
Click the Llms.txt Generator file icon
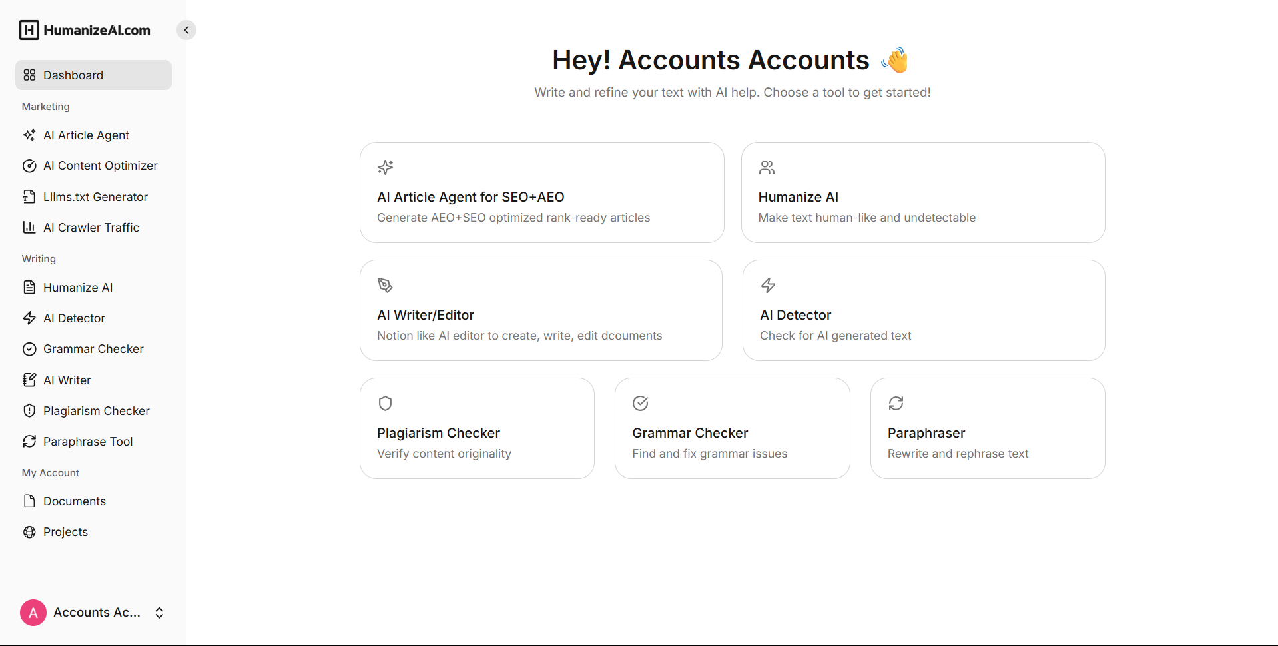point(29,197)
